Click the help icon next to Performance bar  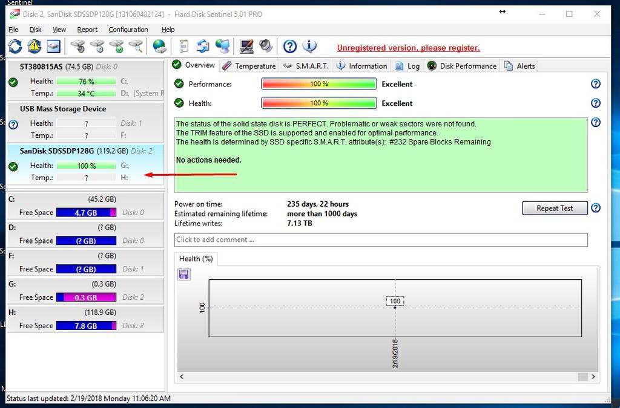coord(596,84)
